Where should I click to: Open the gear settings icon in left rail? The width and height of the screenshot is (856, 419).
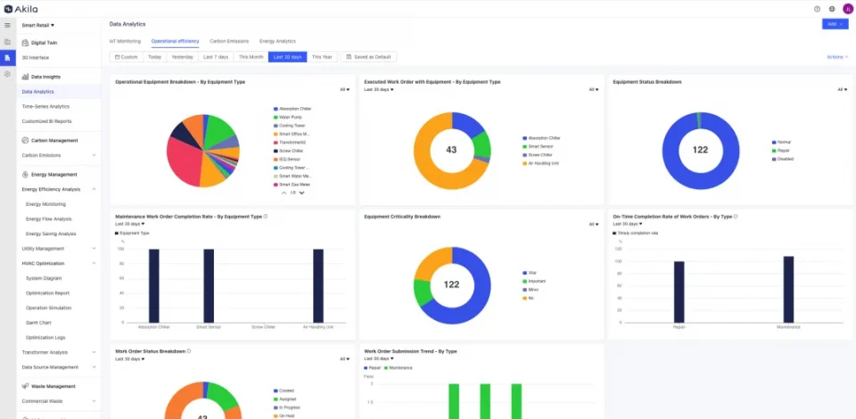[x=7, y=74]
